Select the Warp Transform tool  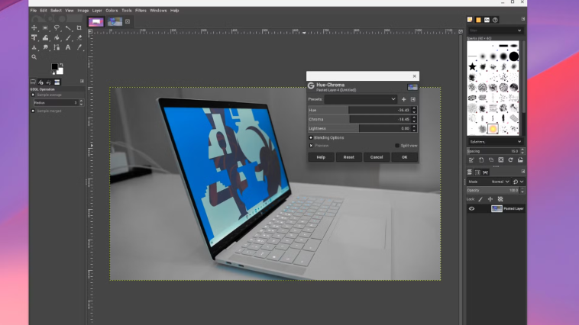pyautogui.click(x=45, y=37)
